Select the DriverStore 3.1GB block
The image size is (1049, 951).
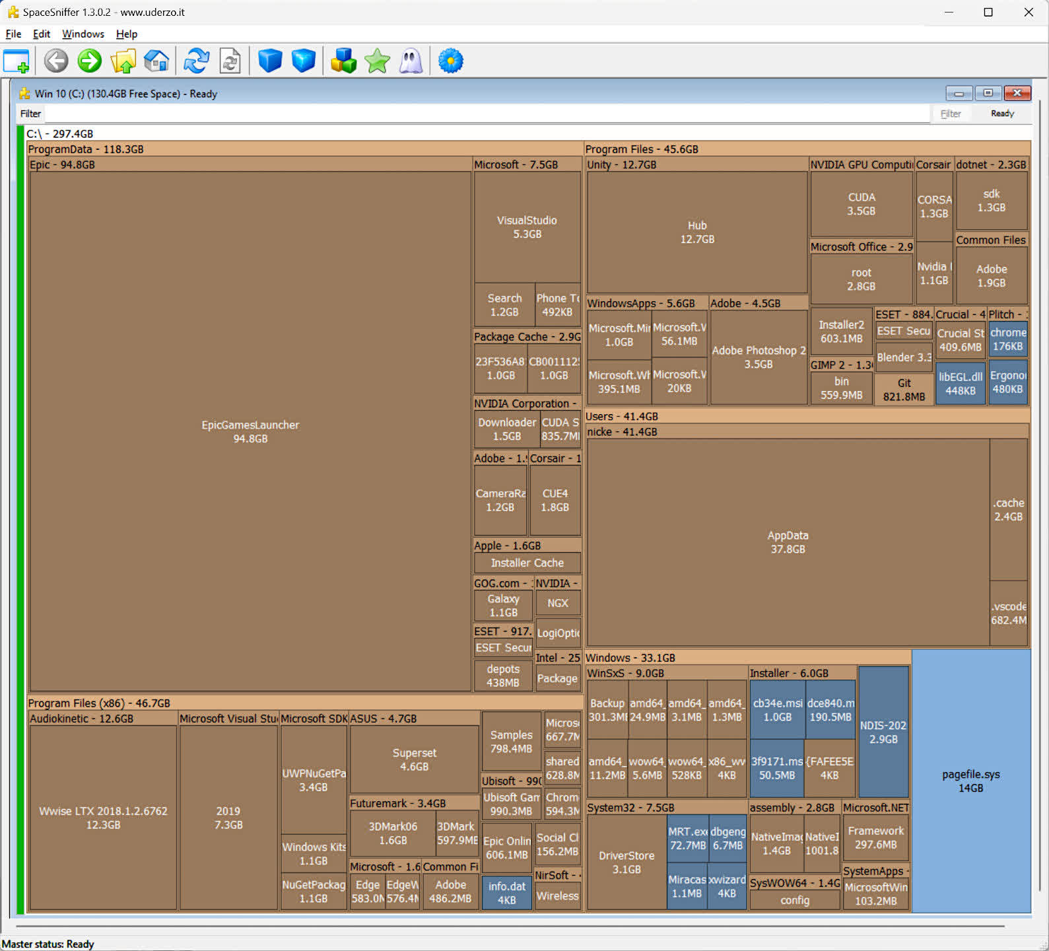[x=626, y=863]
